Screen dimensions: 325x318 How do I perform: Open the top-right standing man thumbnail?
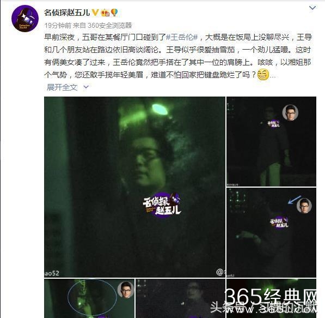pyautogui.click(x=271, y=141)
